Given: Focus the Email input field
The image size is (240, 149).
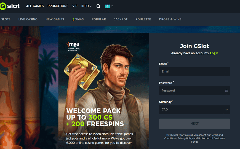Looking at the screenshot, I should pos(194,72).
